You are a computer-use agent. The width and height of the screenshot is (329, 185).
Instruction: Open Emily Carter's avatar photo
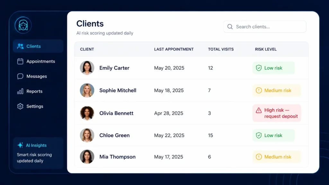(87, 68)
